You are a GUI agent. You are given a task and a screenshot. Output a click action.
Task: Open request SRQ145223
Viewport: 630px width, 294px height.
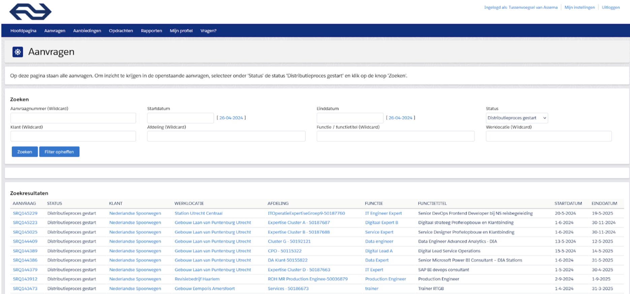[x=25, y=223]
